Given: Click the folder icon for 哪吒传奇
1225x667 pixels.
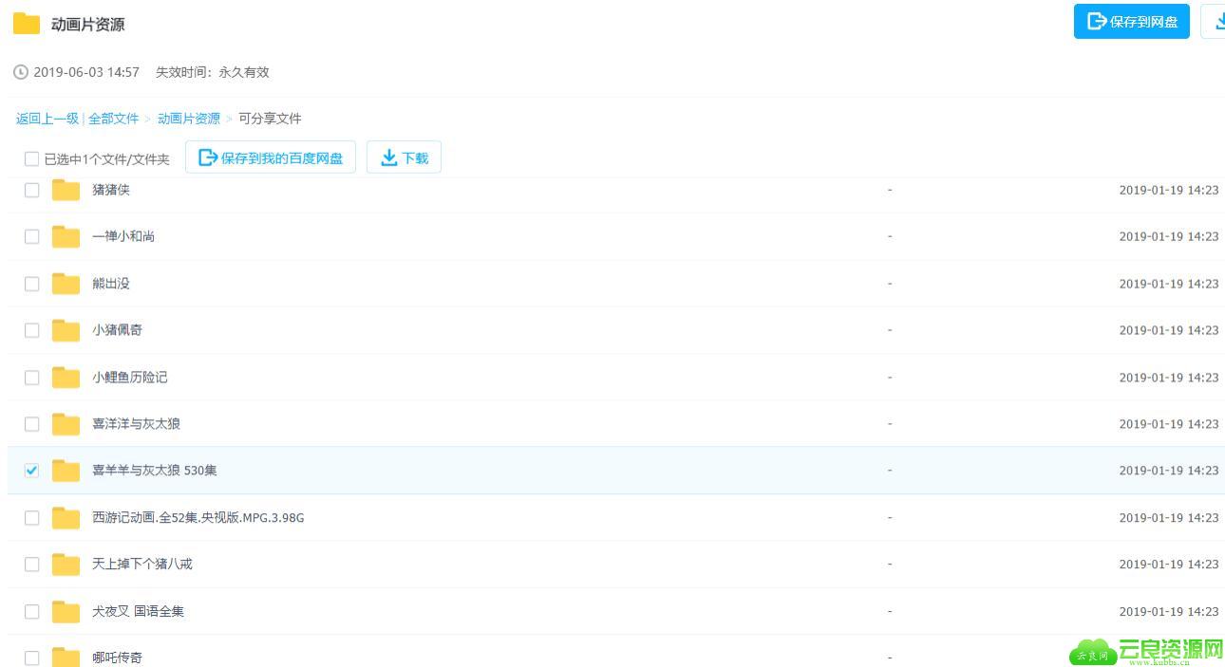Looking at the screenshot, I should [x=66, y=657].
